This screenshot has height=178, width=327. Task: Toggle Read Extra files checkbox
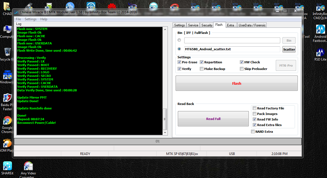click(x=254, y=125)
